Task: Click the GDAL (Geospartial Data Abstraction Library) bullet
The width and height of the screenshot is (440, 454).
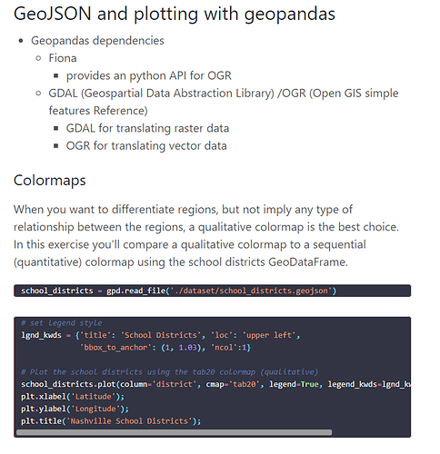Action: coord(224,102)
